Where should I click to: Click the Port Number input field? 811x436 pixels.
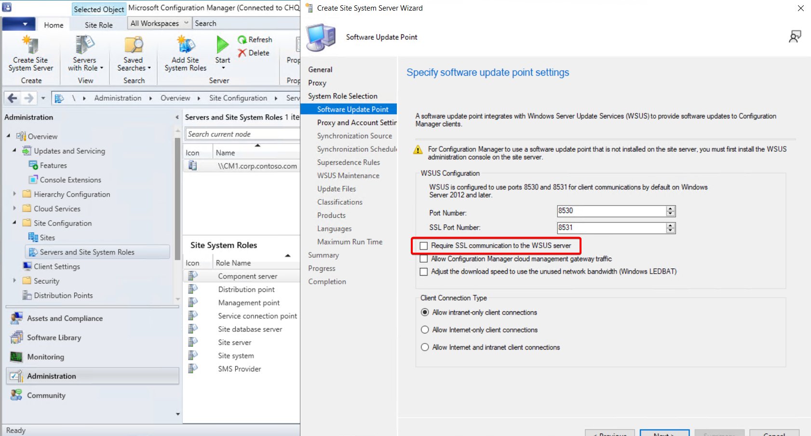pyautogui.click(x=611, y=211)
